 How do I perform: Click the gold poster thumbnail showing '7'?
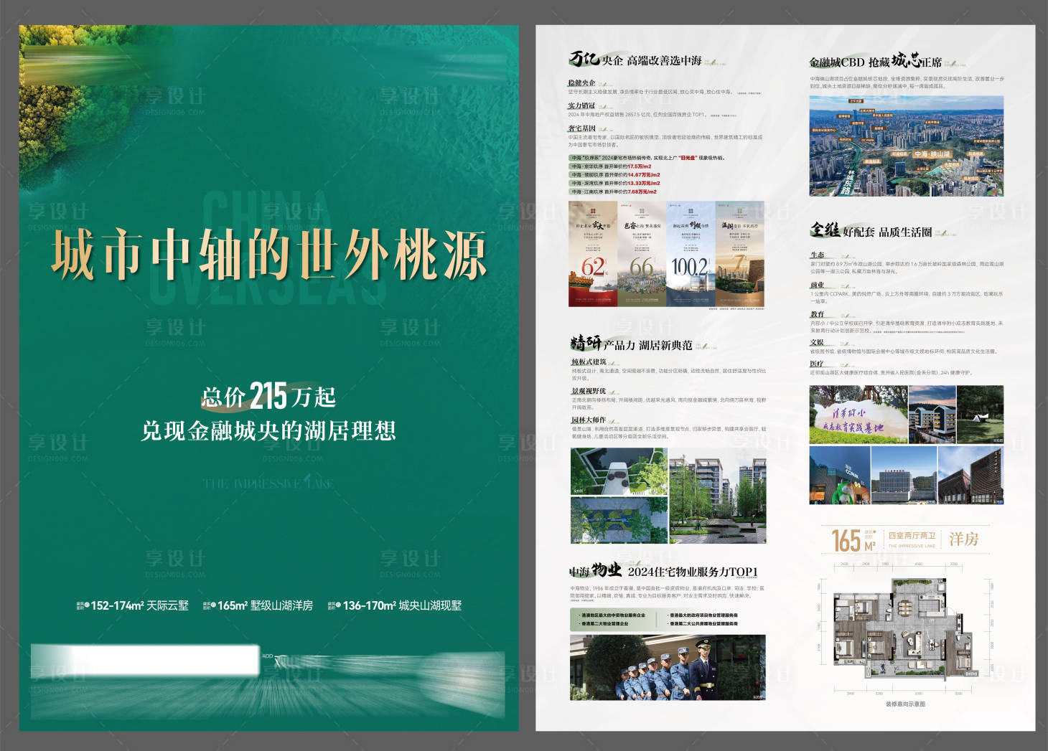[x=740, y=254]
